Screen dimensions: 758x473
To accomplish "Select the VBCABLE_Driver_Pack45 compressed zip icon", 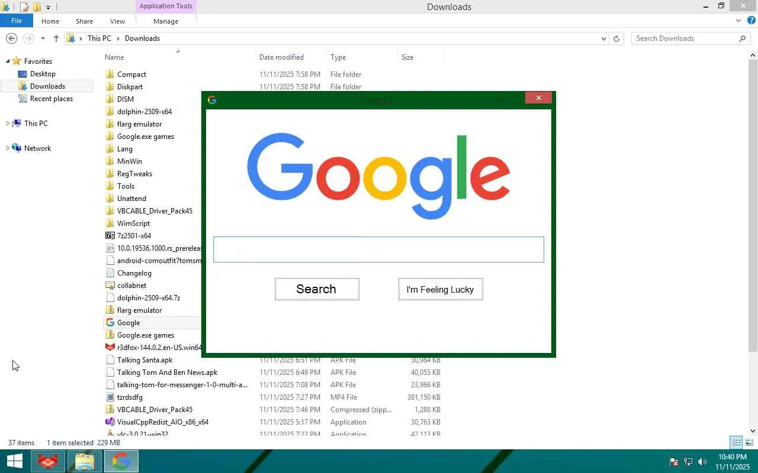I will coord(110,410).
